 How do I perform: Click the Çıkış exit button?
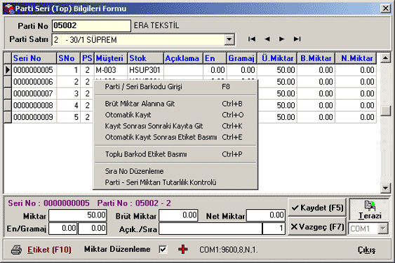pyautogui.click(x=366, y=250)
